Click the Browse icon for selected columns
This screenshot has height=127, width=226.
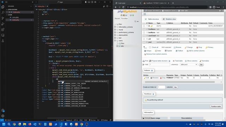tap(177, 47)
